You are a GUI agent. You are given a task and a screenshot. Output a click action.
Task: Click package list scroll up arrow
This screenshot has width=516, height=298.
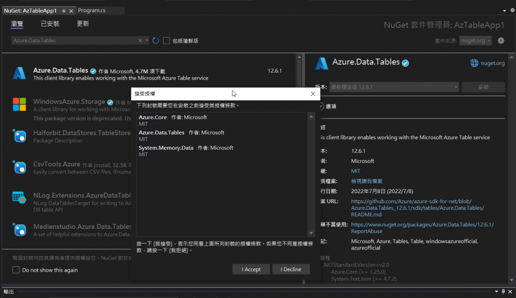pos(299,57)
